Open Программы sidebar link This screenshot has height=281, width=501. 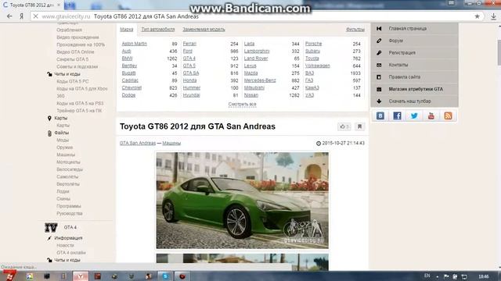pos(69,206)
